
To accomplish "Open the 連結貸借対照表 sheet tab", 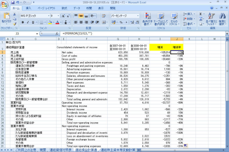I will pos(60,150).
